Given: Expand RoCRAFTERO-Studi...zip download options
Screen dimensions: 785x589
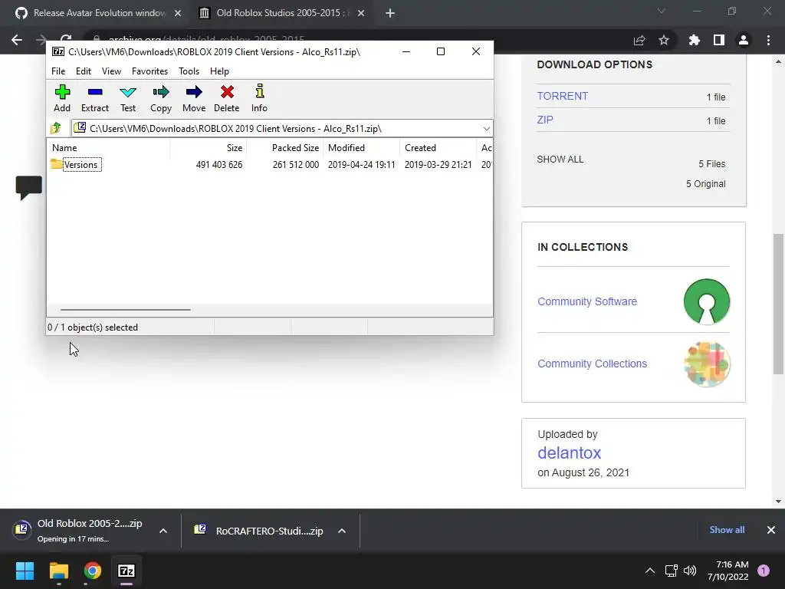Looking at the screenshot, I should click(342, 531).
